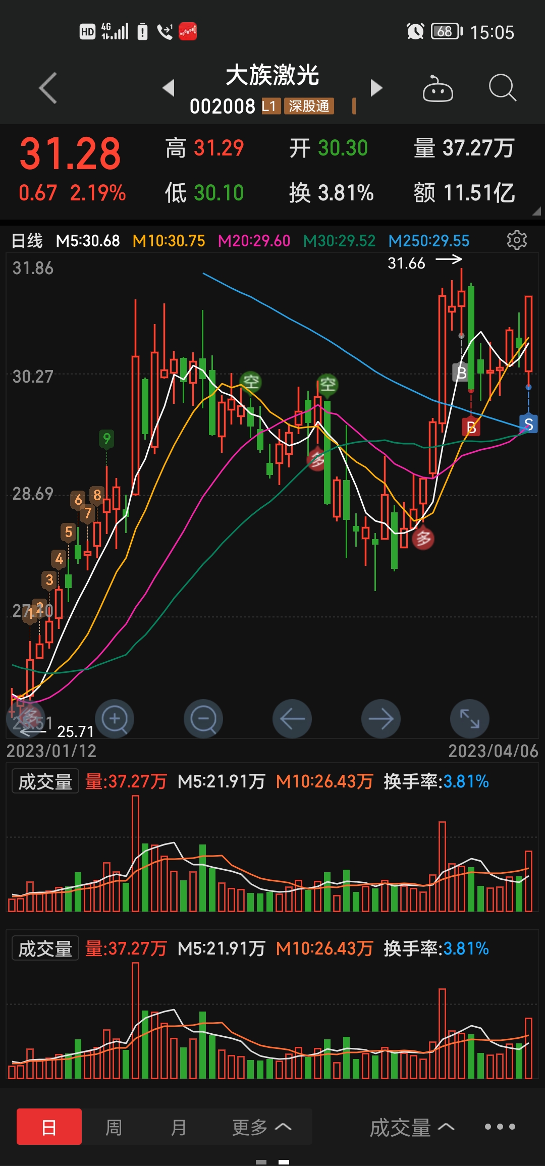Viewport: 545px width, 1166px height.
Task: Switch to next stock with right triangle
Action: pos(376,88)
